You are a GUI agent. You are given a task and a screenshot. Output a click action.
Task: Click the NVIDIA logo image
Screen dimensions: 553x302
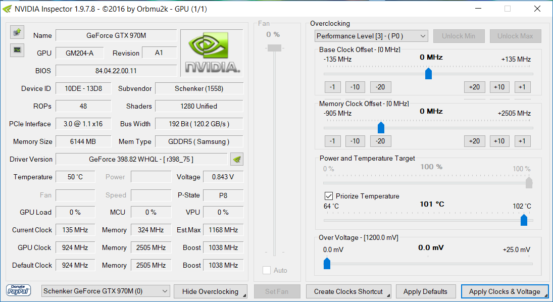pyautogui.click(x=212, y=53)
